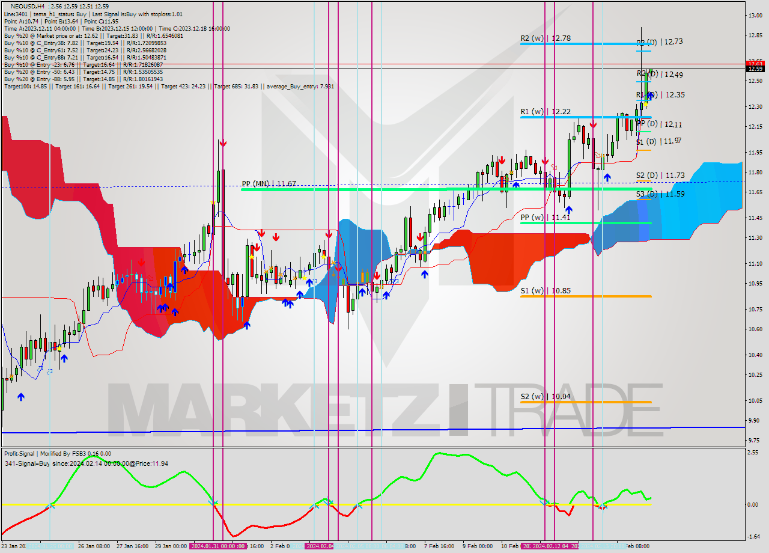
Task: Click the light-blue R2 (w) resistance line
Action: click(586, 43)
